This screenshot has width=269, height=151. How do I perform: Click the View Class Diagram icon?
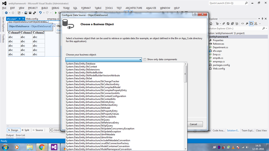(256, 24)
